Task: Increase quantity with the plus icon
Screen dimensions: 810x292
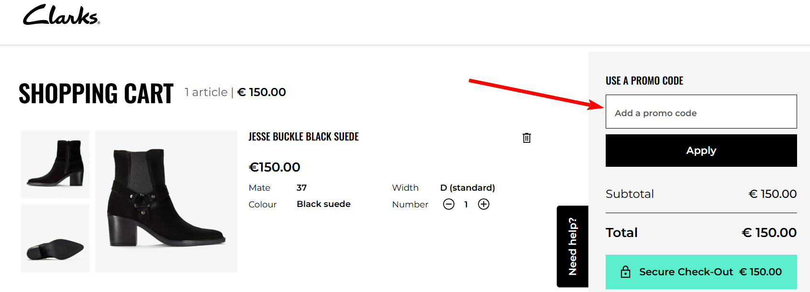Action: (x=484, y=205)
